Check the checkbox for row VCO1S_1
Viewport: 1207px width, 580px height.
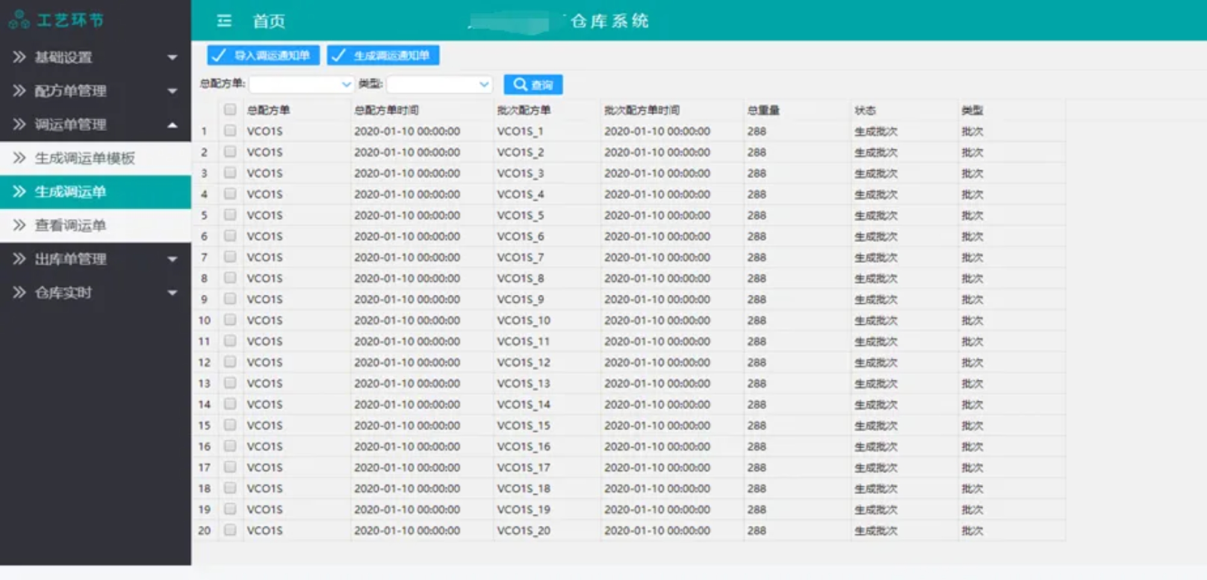pyautogui.click(x=230, y=131)
